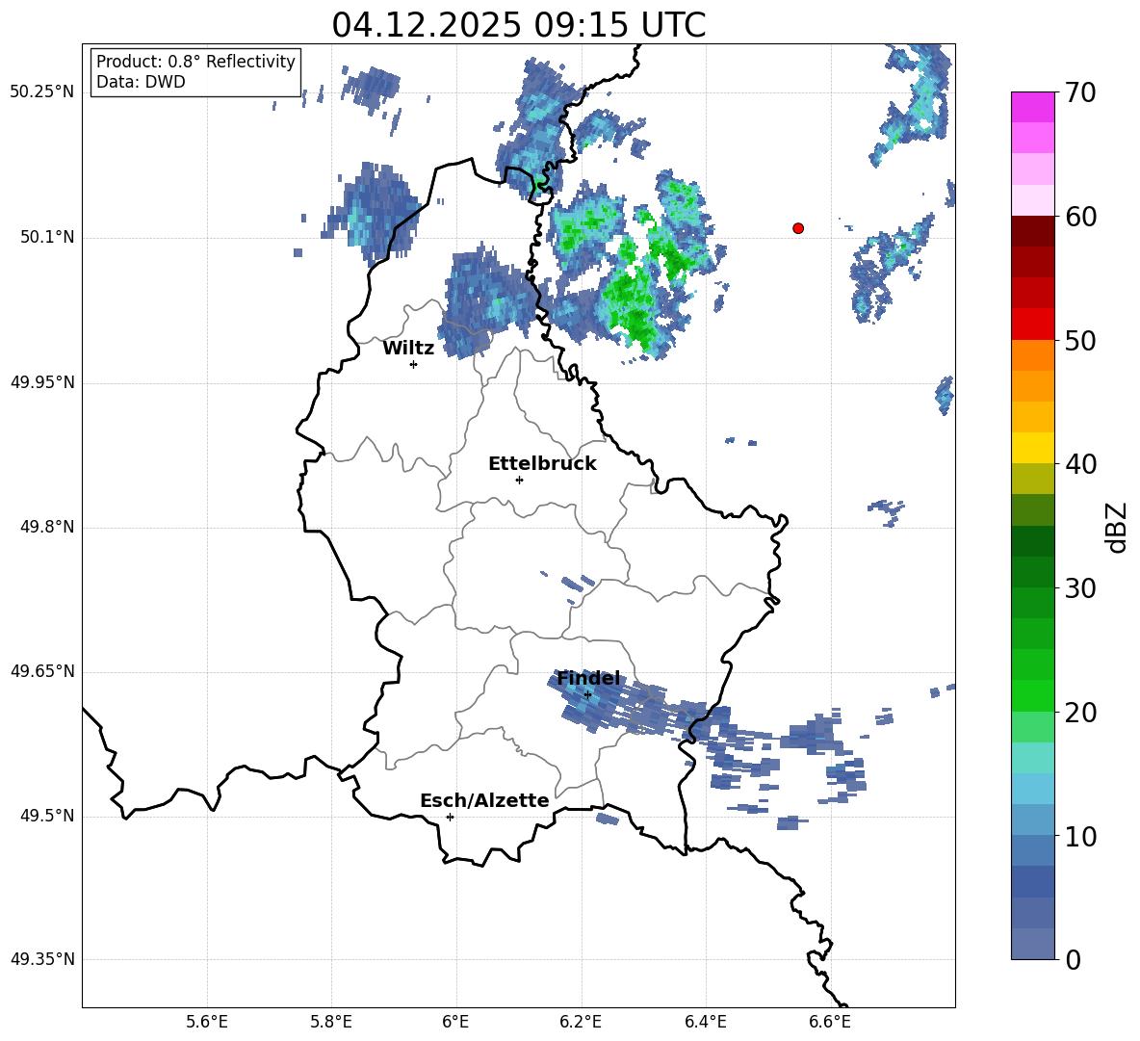Click the 49.95°N latitude tick label

(x=42, y=382)
